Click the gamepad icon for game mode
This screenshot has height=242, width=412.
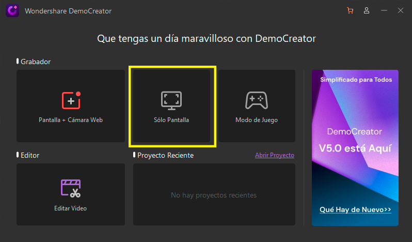pyautogui.click(x=256, y=100)
